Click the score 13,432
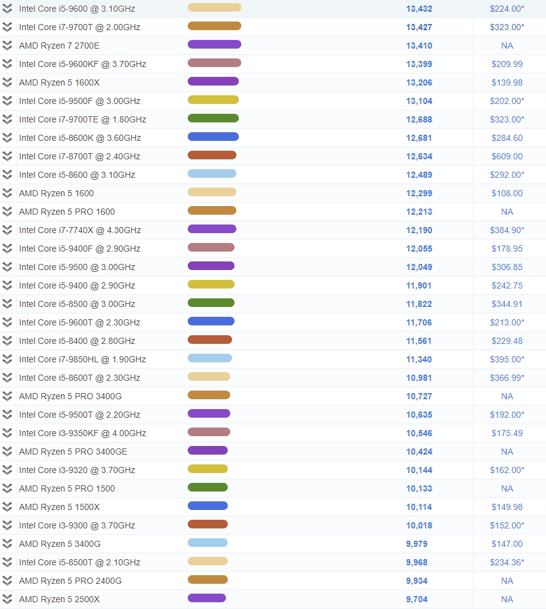 [419, 9]
